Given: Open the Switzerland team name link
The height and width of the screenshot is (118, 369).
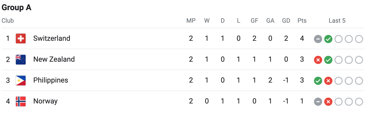Looking at the screenshot, I should click(52, 38).
